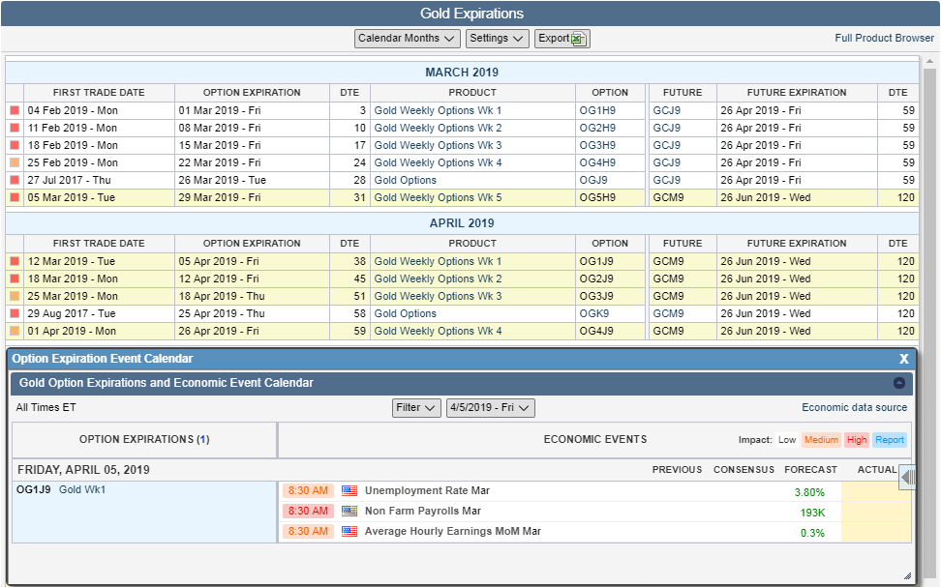Open the 4/5/2019 - Fri date selector
This screenshot has height=587, width=941.
click(491, 408)
